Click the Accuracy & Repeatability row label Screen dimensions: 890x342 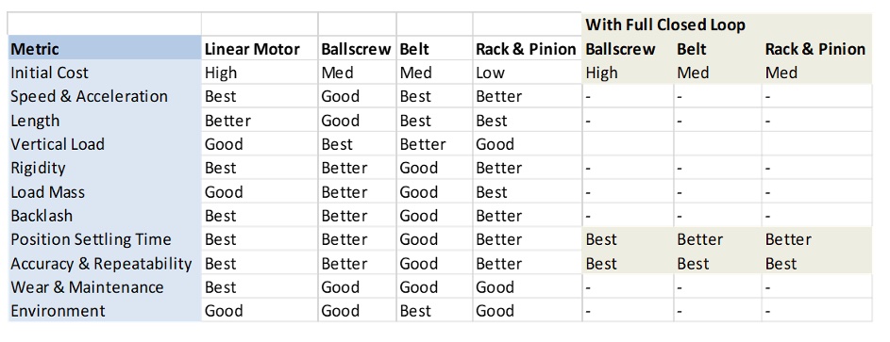[101, 264]
